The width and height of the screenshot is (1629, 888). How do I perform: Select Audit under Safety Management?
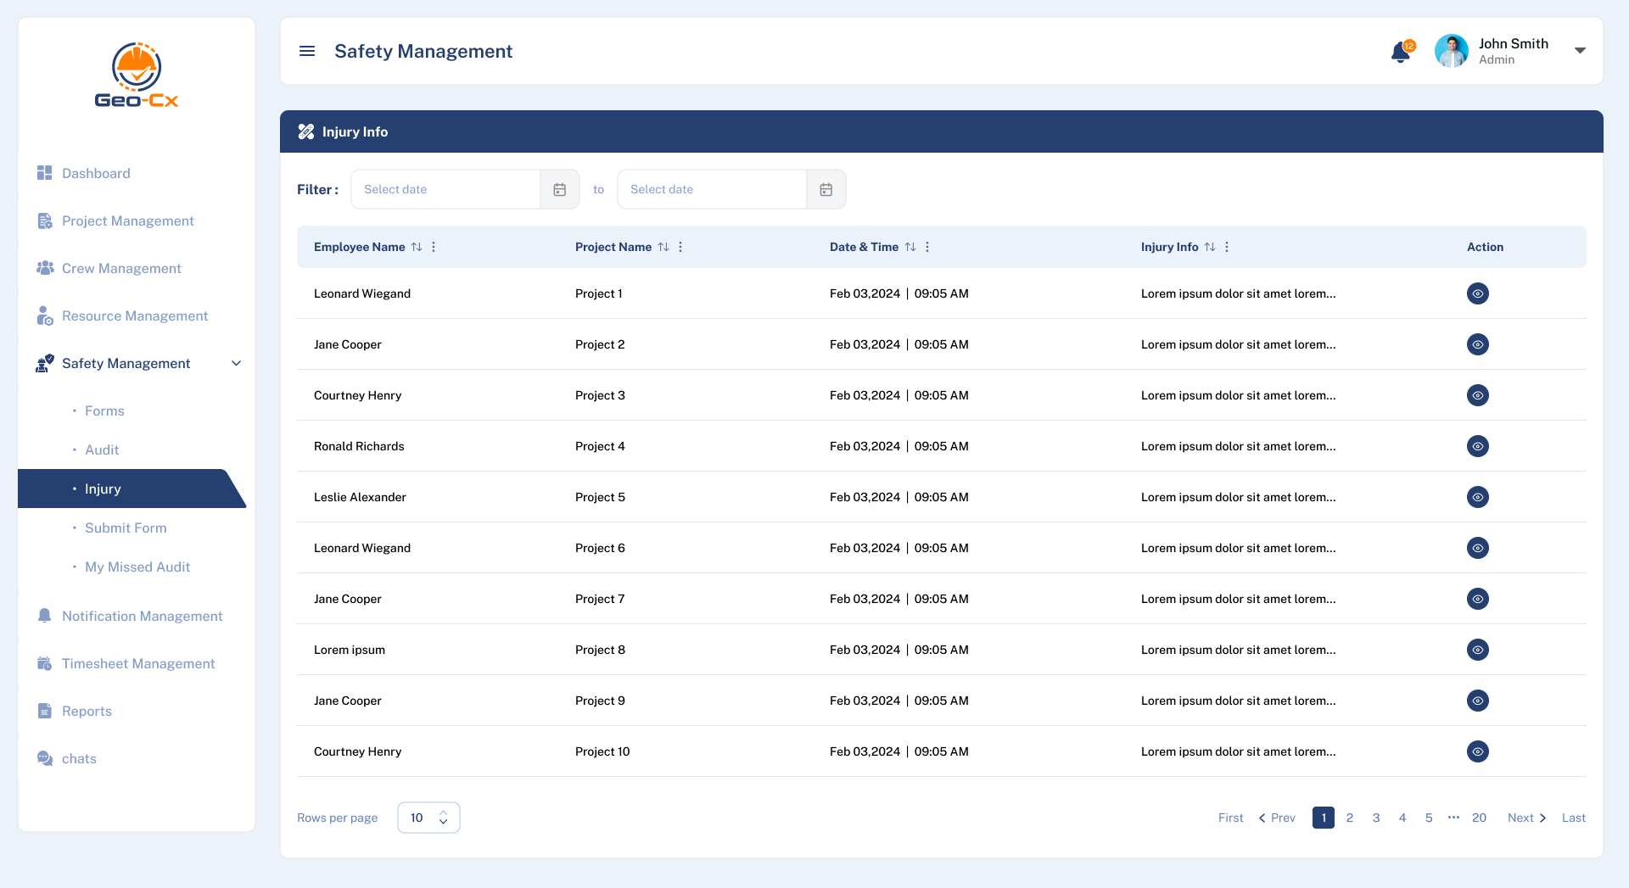(102, 450)
